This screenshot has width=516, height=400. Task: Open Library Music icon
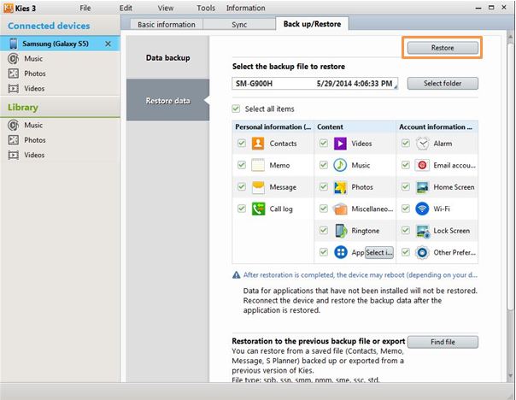coord(13,125)
